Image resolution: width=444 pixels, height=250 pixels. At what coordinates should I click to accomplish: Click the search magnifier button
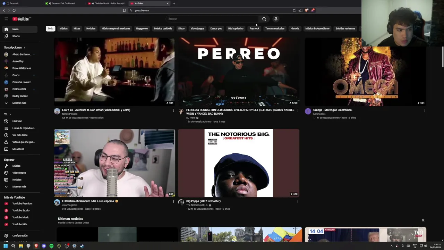pos(264,19)
